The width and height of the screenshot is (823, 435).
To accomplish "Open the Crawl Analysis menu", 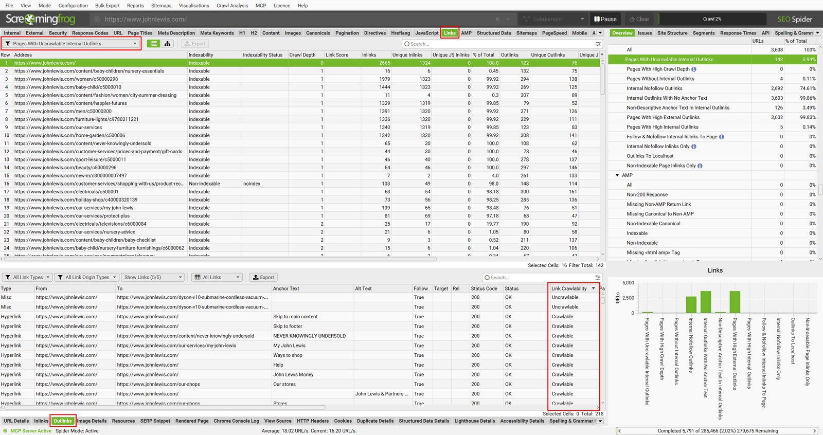I will (232, 6).
